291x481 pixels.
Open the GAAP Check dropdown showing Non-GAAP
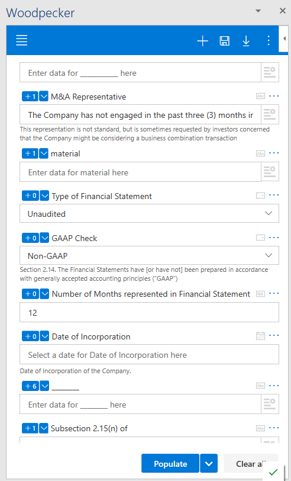point(149,255)
